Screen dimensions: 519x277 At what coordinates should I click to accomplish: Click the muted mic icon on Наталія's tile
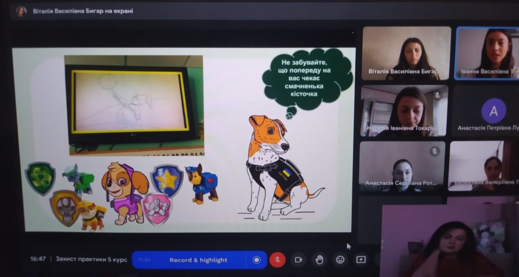(x=437, y=95)
